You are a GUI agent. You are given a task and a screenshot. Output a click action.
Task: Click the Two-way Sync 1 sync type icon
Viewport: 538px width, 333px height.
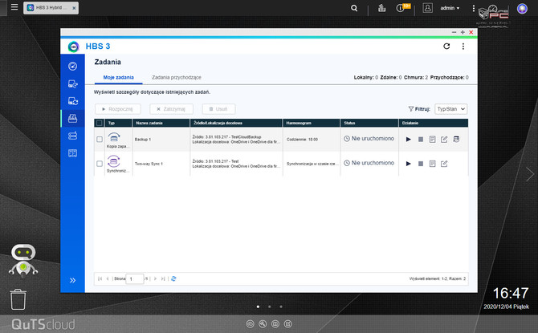pyautogui.click(x=113, y=161)
